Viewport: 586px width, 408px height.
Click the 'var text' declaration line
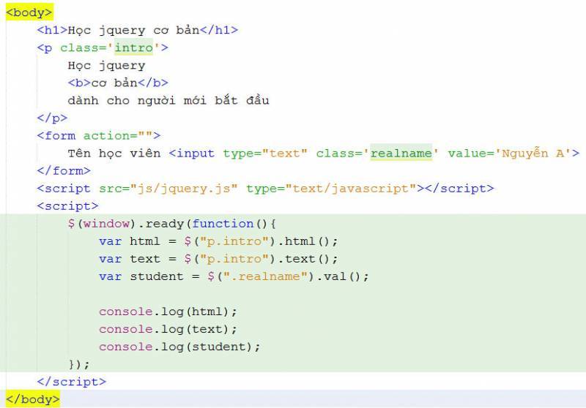coord(218,259)
